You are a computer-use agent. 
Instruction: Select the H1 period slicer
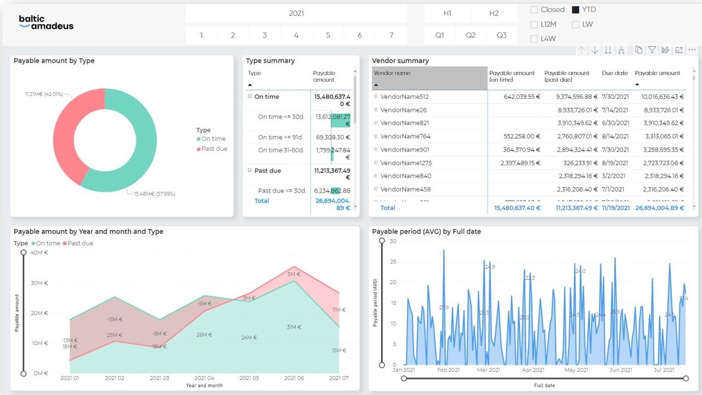[x=448, y=13]
